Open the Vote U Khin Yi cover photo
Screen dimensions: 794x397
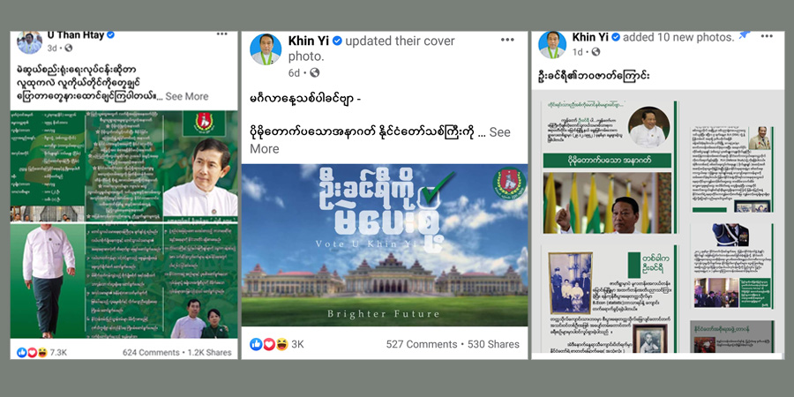[385, 245]
